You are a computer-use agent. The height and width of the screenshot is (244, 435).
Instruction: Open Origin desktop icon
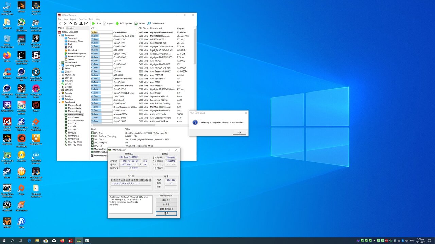(21, 189)
